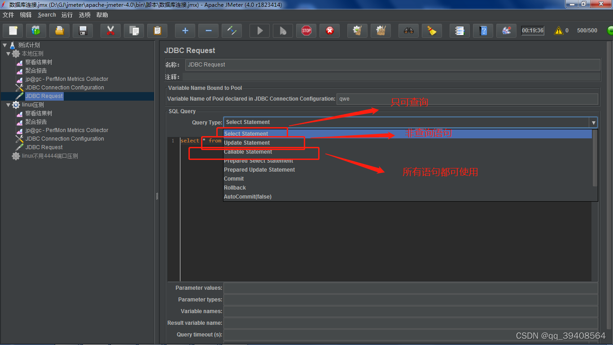
Task: Click the Reset Search broom icon
Action: (x=432, y=31)
